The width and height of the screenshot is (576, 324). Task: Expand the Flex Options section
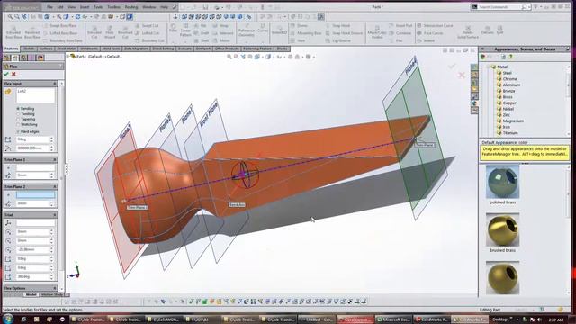point(55,288)
